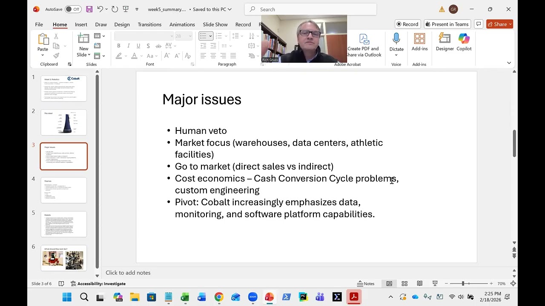
Task: Click the Record button at top right
Action: point(407,24)
